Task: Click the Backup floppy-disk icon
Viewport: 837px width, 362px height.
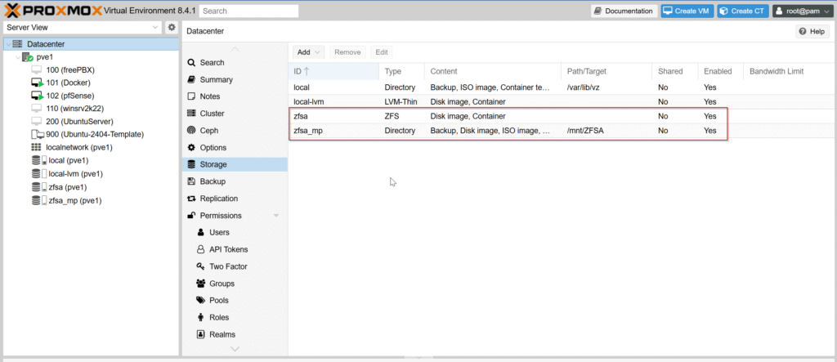Action: (191, 181)
